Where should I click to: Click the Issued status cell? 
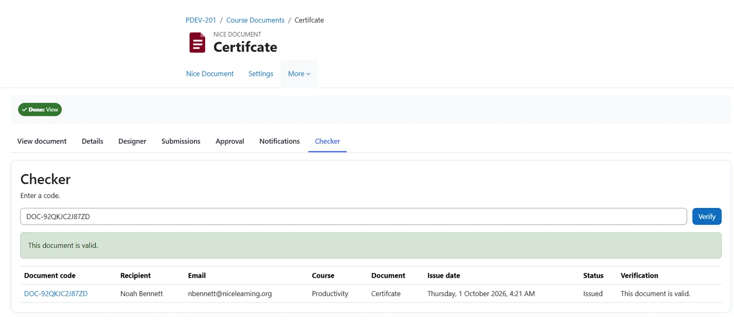tap(593, 294)
